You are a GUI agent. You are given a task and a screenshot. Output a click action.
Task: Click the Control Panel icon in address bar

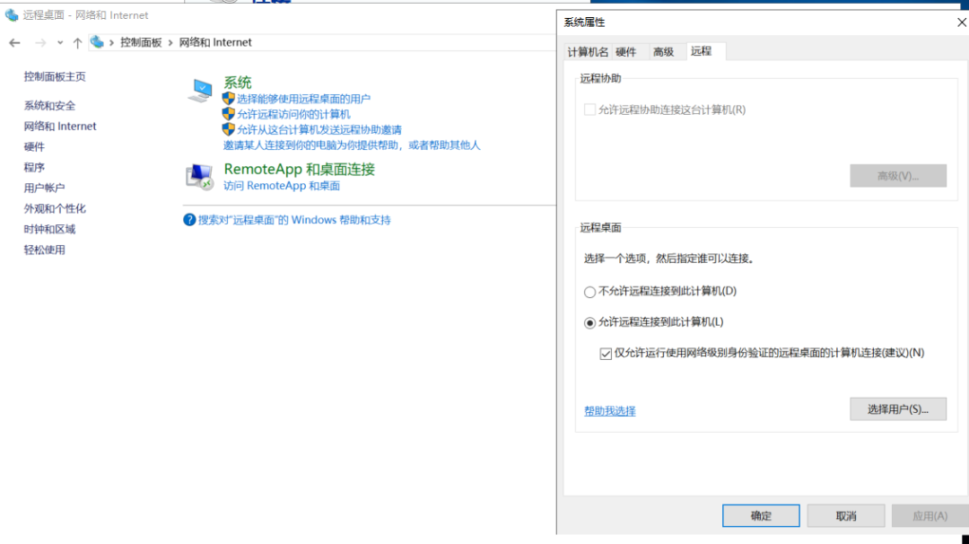coord(97,42)
